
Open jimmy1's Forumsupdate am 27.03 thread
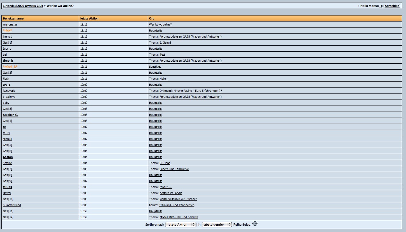coord(190,37)
